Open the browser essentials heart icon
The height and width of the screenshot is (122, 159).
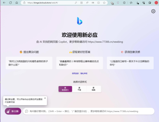(144, 3)
